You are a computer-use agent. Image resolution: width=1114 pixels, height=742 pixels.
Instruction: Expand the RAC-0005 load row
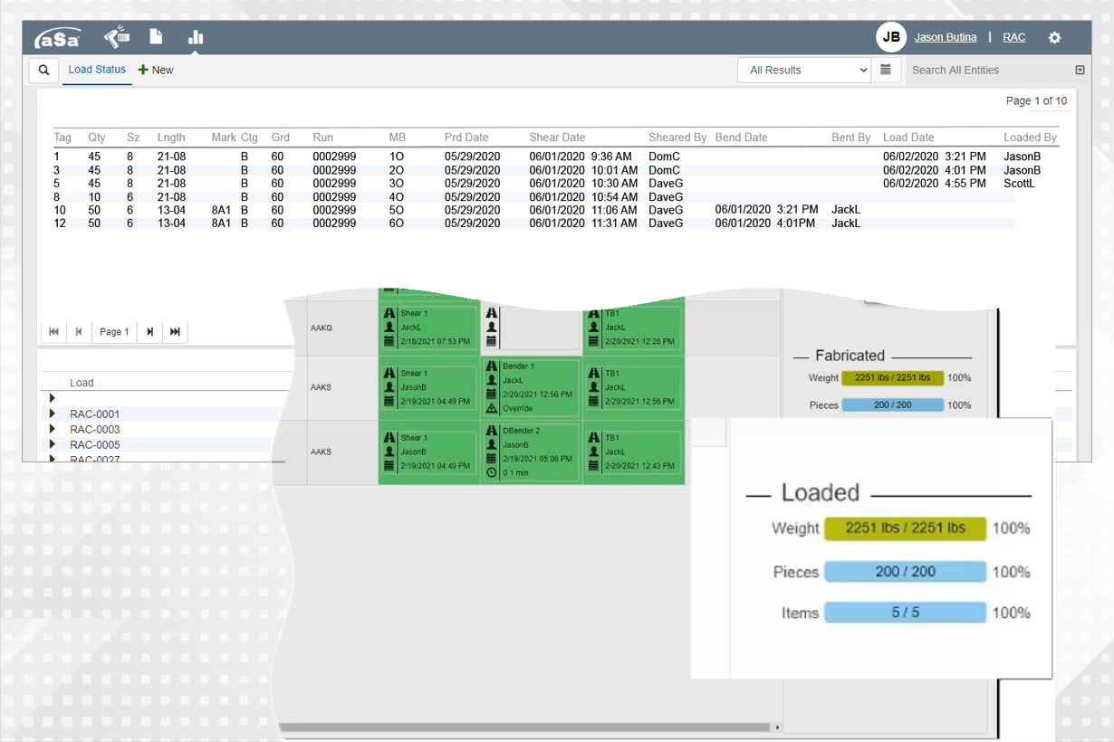pos(52,444)
